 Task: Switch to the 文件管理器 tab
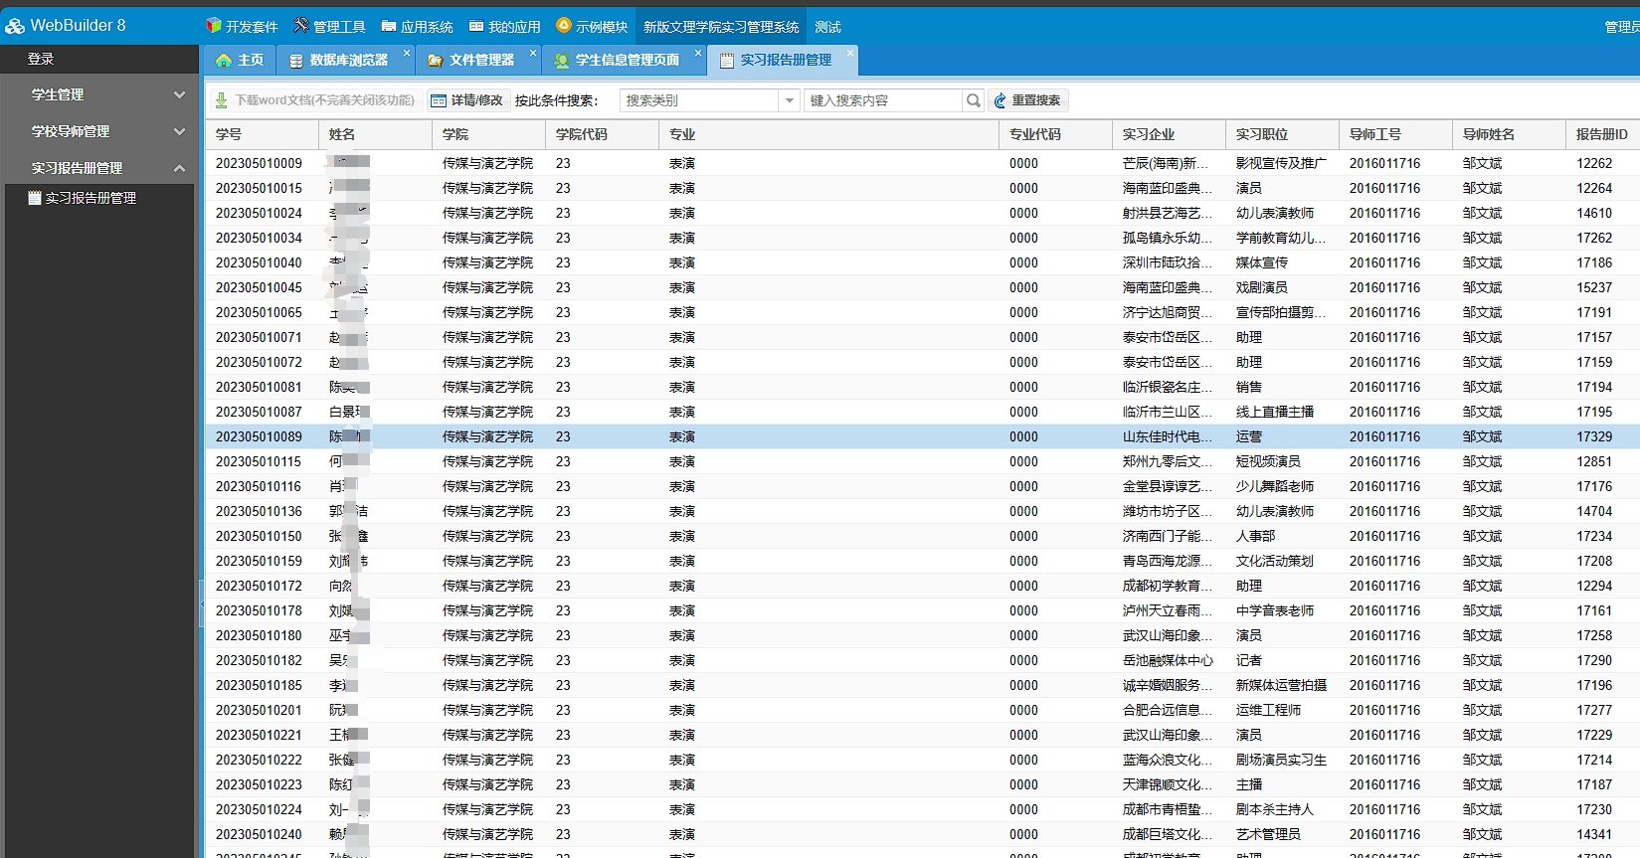tap(479, 60)
